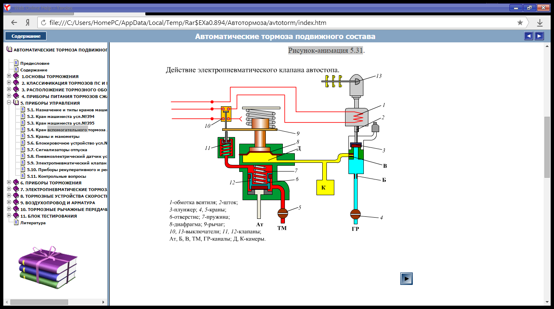Click switch 10 in the diagram
Viewport: 554px width, 309px height.
(226, 115)
